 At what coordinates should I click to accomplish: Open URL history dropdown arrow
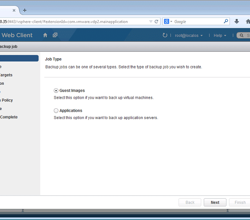click(x=151, y=21)
